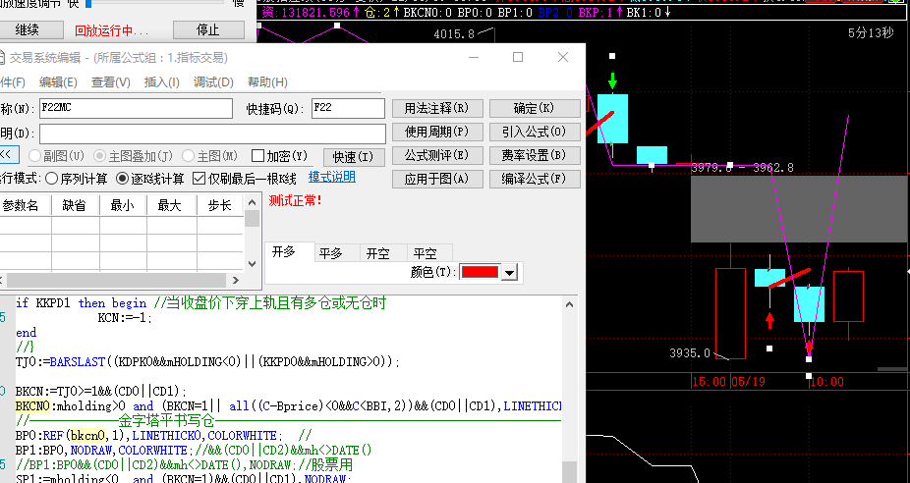910x483 pixels.
Task: Click the 15:00 05/19 time axis label
Action: (729, 382)
